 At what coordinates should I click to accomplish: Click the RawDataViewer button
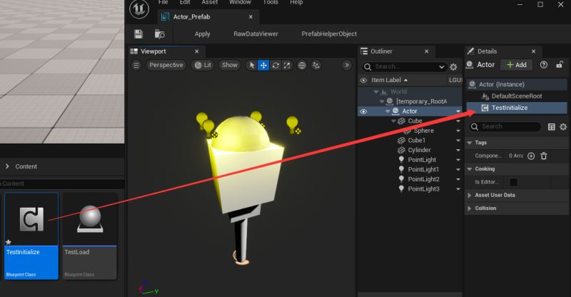256,34
